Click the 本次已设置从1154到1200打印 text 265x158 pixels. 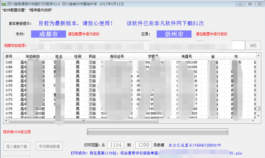[x=195, y=145]
